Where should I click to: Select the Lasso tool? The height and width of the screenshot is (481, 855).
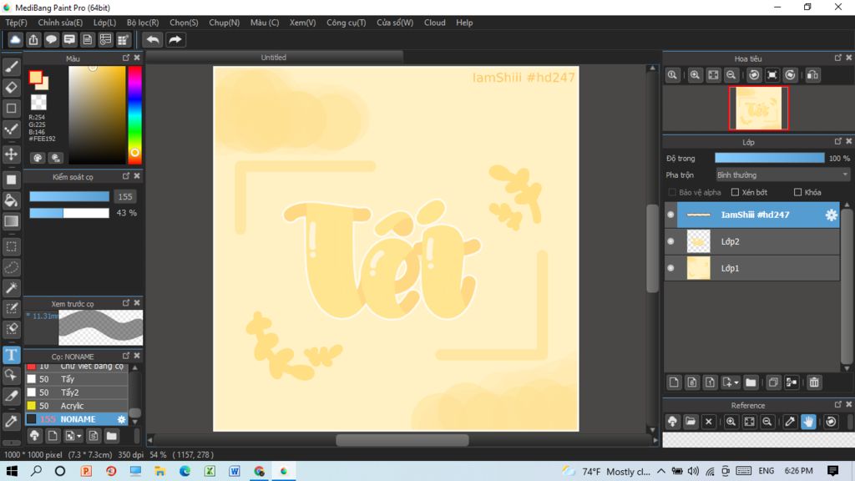12,267
